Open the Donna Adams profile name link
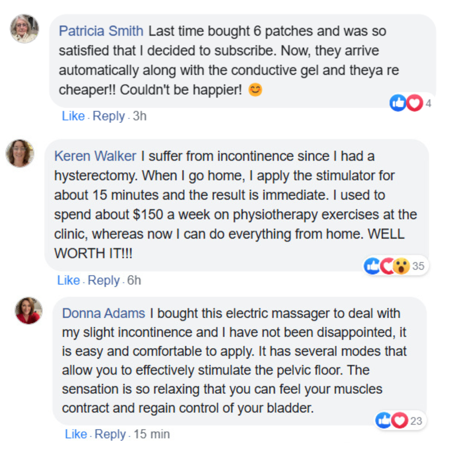450x450 pixels. click(x=104, y=313)
